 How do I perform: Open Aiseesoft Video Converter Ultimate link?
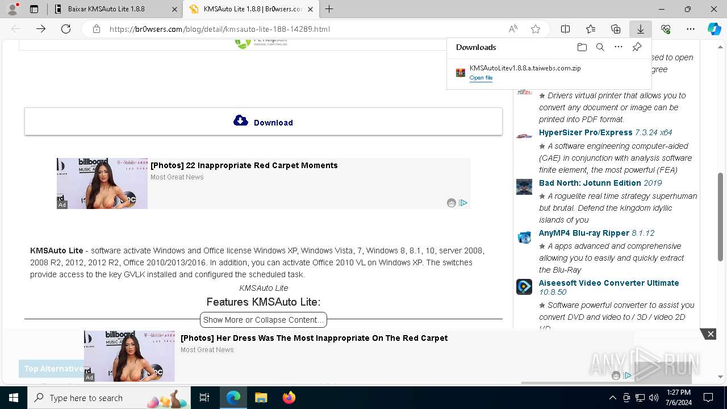coord(609,283)
